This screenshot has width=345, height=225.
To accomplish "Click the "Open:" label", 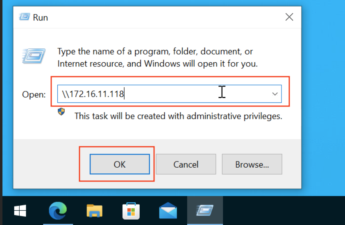I will [34, 94].
